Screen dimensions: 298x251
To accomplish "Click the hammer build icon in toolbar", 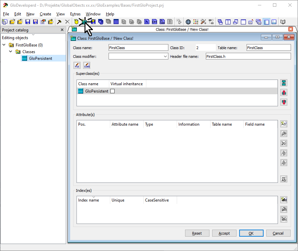I will (x=59, y=22).
